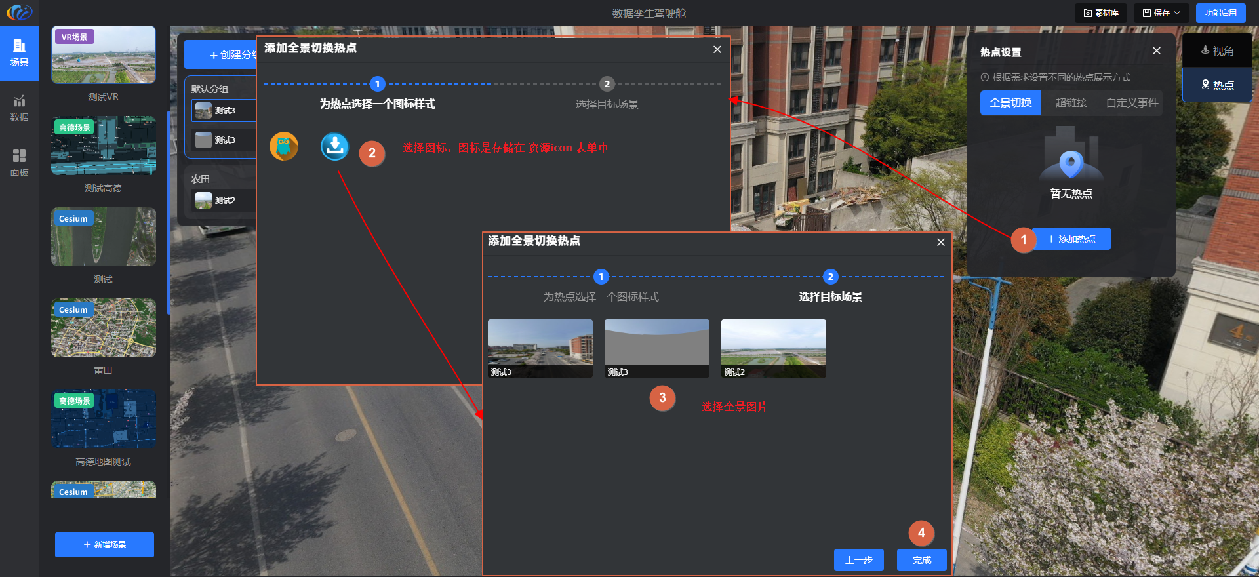Click the 添加热点 button
1259x577 pixels.
pyautogui.click(x=1071, y=239)
